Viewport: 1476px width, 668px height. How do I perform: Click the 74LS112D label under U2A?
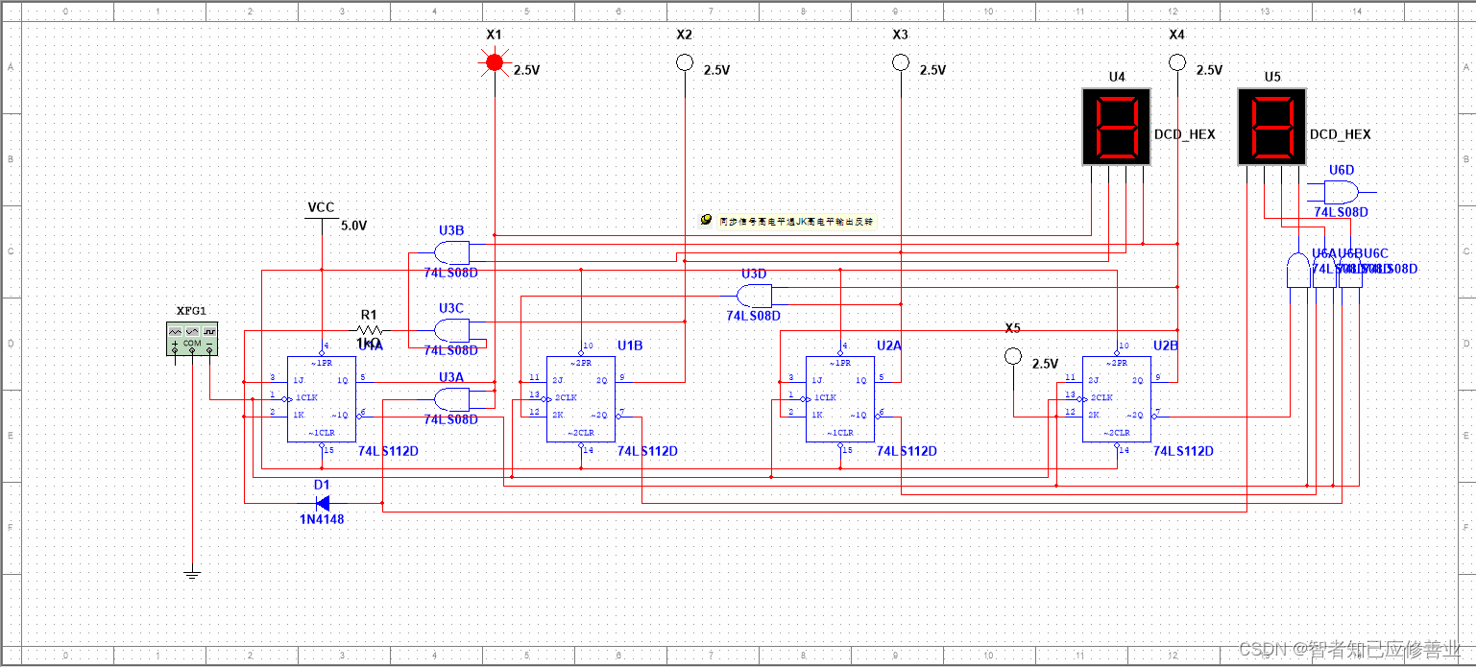[x=907, y=451]
